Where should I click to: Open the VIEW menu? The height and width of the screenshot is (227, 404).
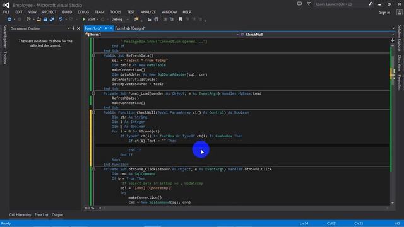32,12
